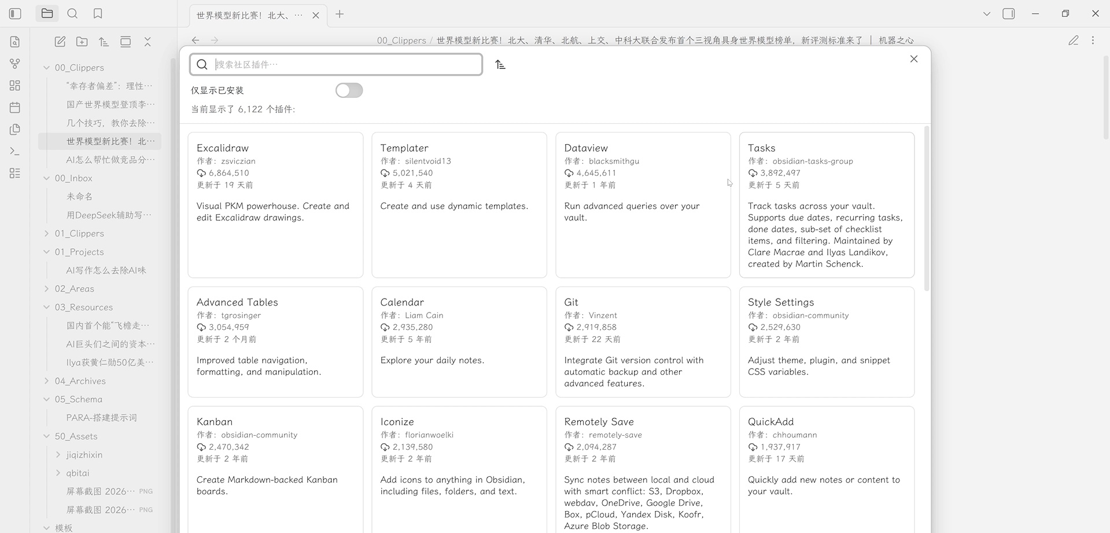This screenshot has height=533, width=1110.
Task: Change the file explorer sort order
Action: [x=104, y=42]
